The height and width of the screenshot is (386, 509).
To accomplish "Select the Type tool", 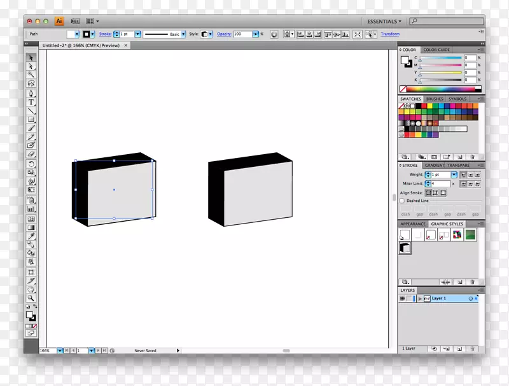I will pos(31,102).
